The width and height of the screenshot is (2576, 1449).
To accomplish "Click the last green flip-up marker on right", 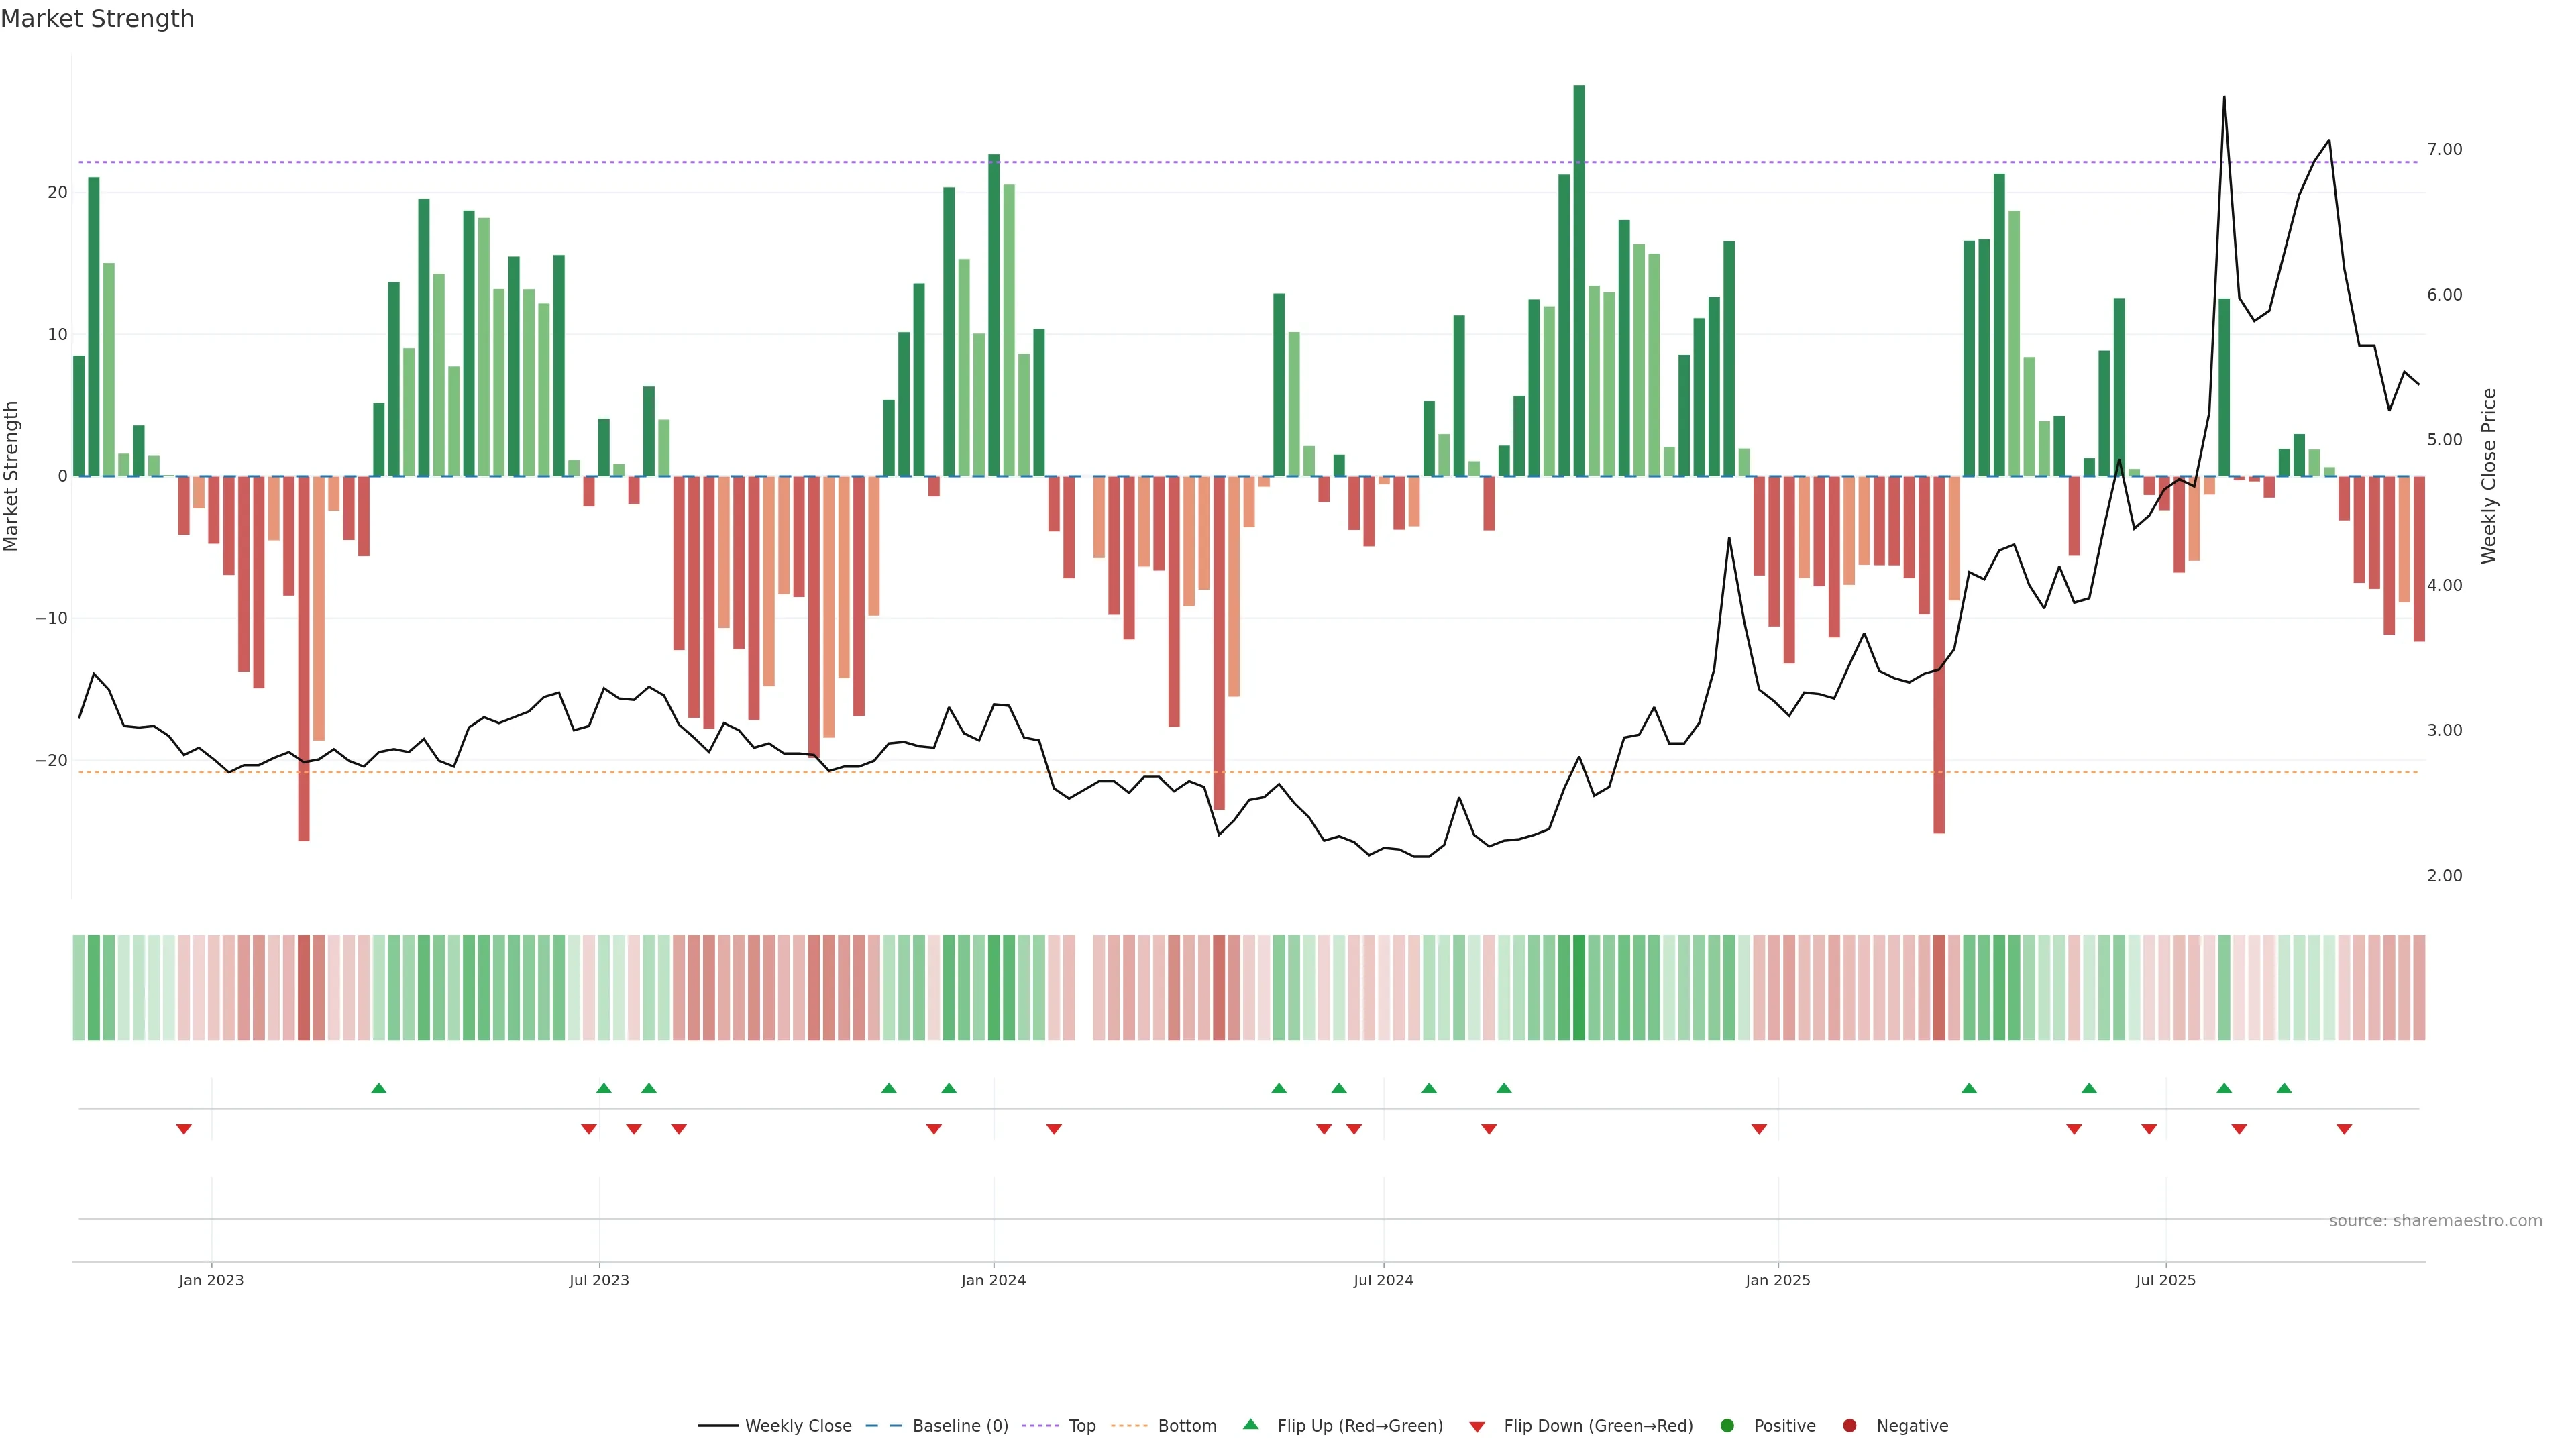I will (x=2284, y=1088).
